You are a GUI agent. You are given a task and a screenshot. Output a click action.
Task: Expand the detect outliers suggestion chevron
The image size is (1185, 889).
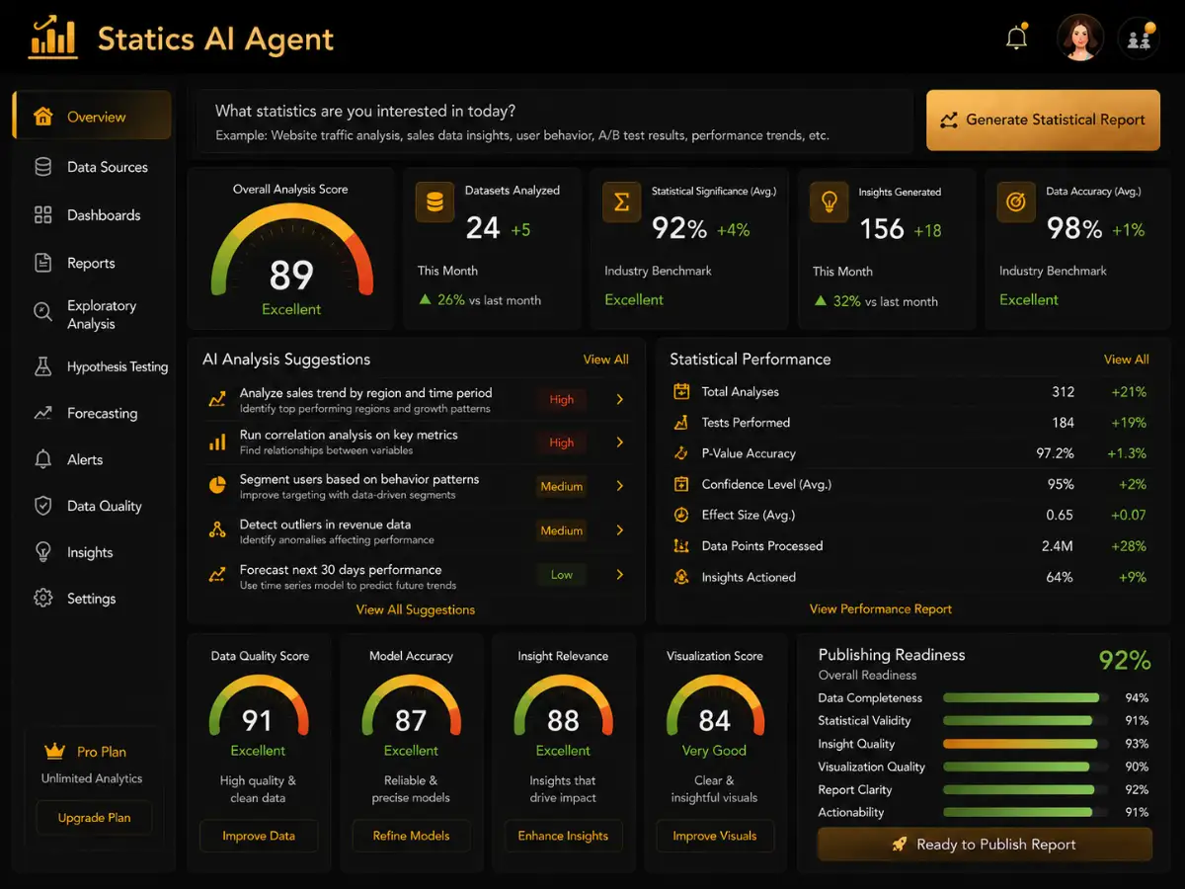coord(620,530)
